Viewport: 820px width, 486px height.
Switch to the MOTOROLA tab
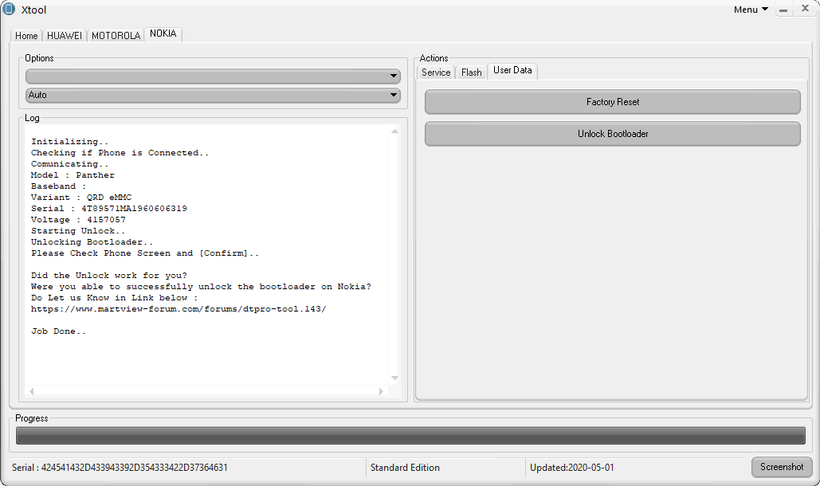(116, 36)
